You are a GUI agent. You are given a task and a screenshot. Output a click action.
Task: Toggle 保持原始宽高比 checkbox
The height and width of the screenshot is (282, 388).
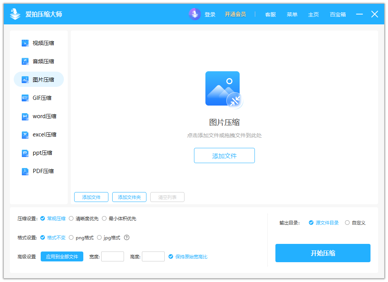click(188, 256)
